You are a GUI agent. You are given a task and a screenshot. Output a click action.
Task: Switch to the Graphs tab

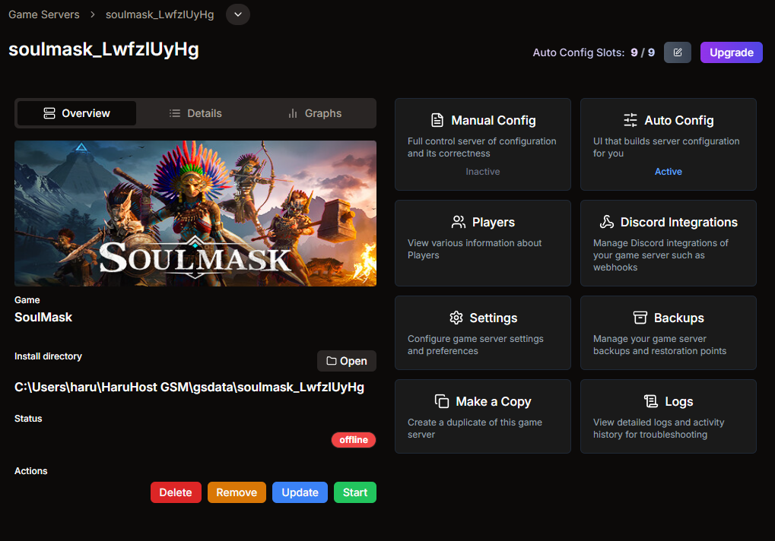tap(314, 113)
